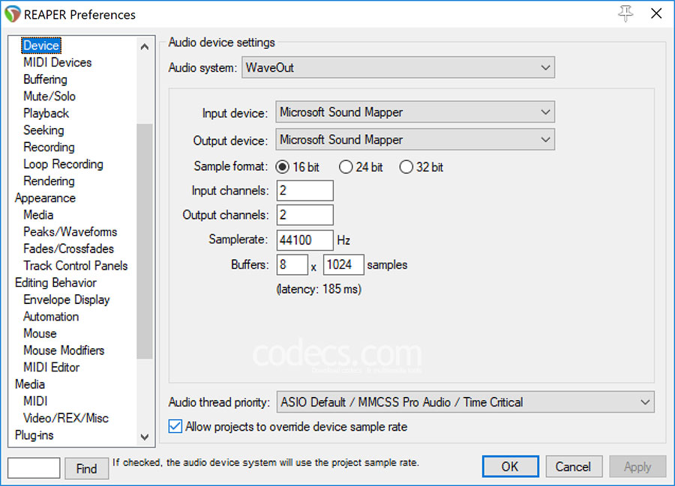Screen dimensions: 675x486
Task: Click the pin icon in title bar
Action: (625, 13)
